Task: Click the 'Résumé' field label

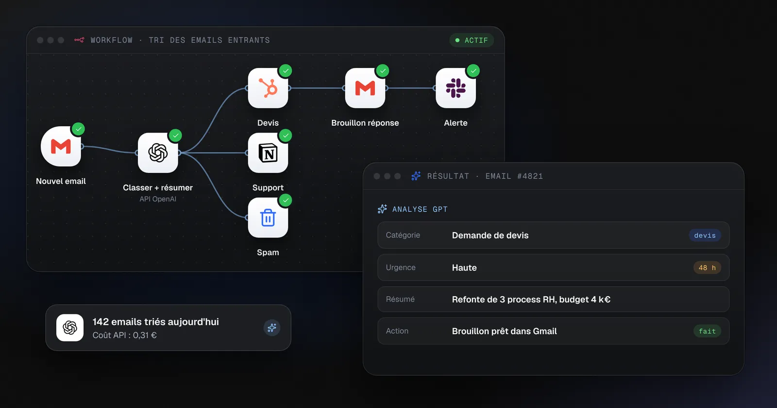Action: (x=400, y=299)
